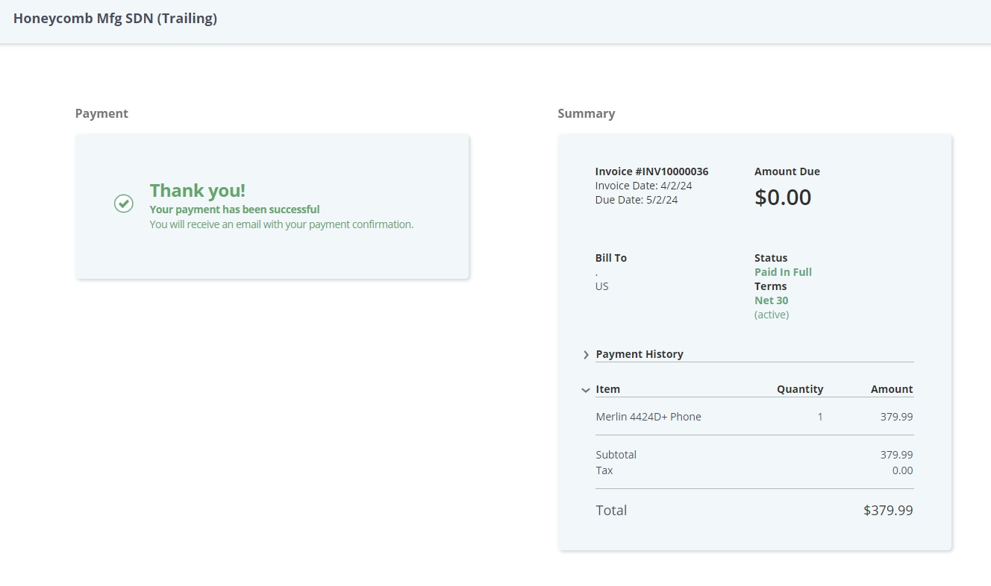Expand the Payment History section chevron
Viewport: 991px width, 586px height.
point(586,355)
